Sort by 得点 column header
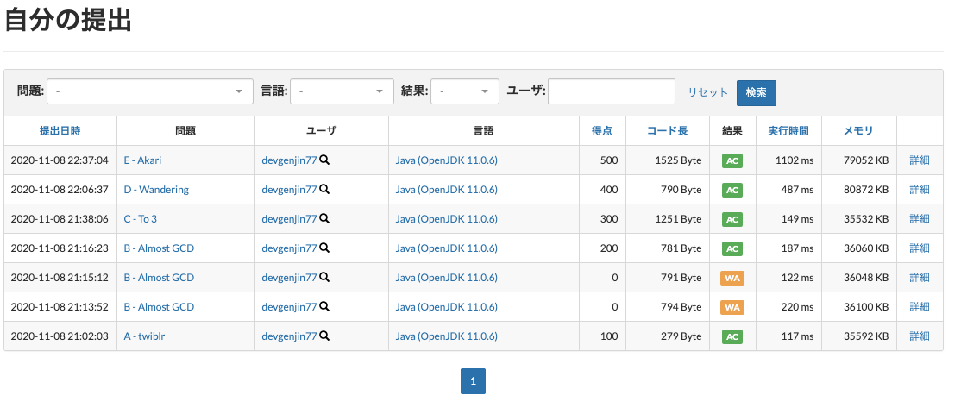The height and width of the screenshot is (408, 961). [602, 130]
